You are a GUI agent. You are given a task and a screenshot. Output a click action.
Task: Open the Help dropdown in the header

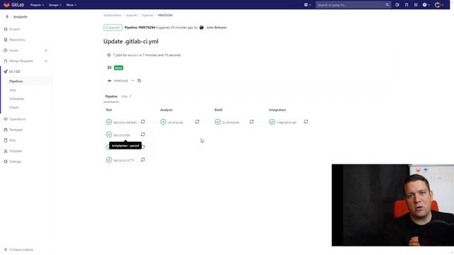(426, 5)
